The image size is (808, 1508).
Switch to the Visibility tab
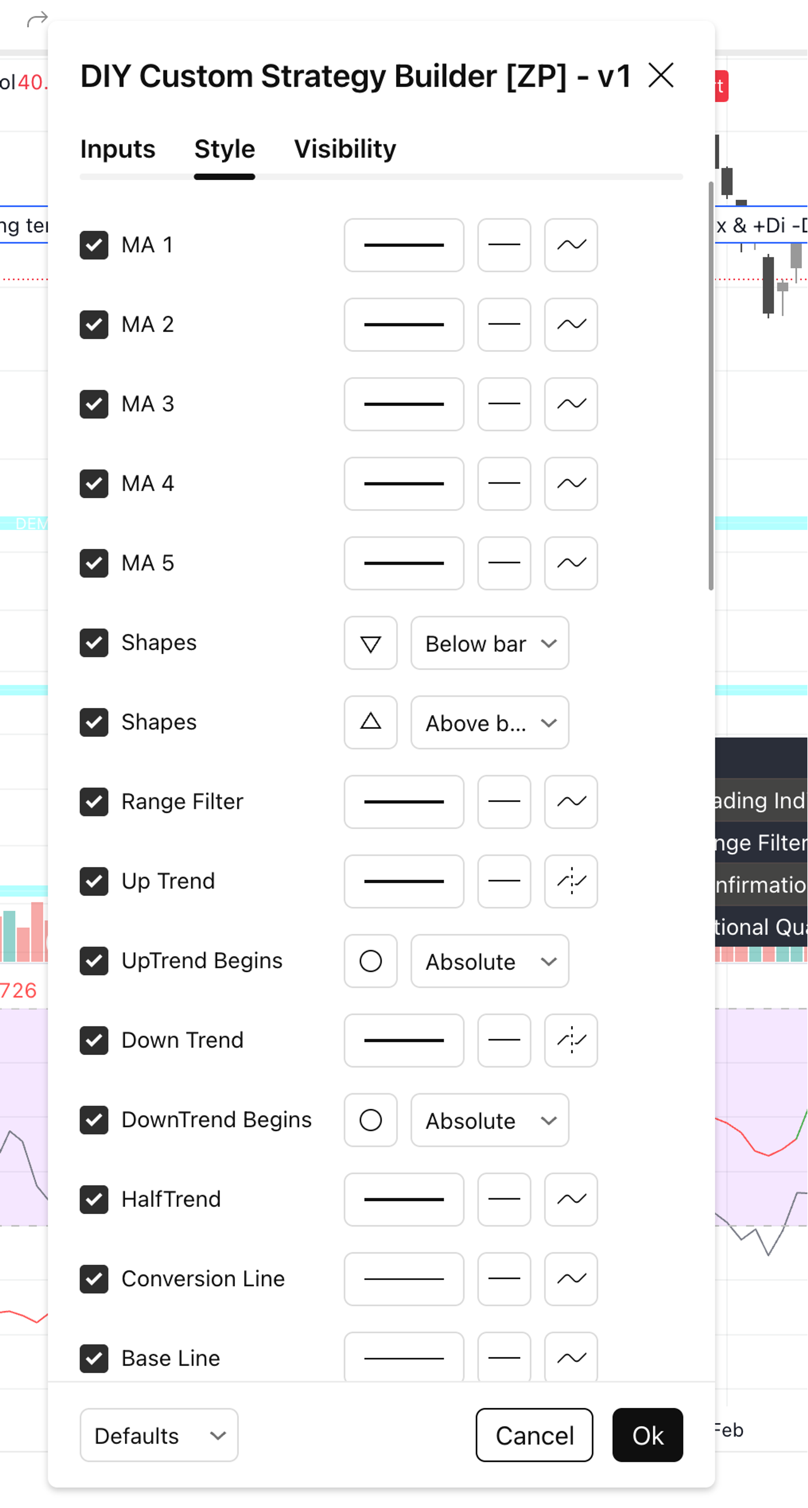pos(345,149)
